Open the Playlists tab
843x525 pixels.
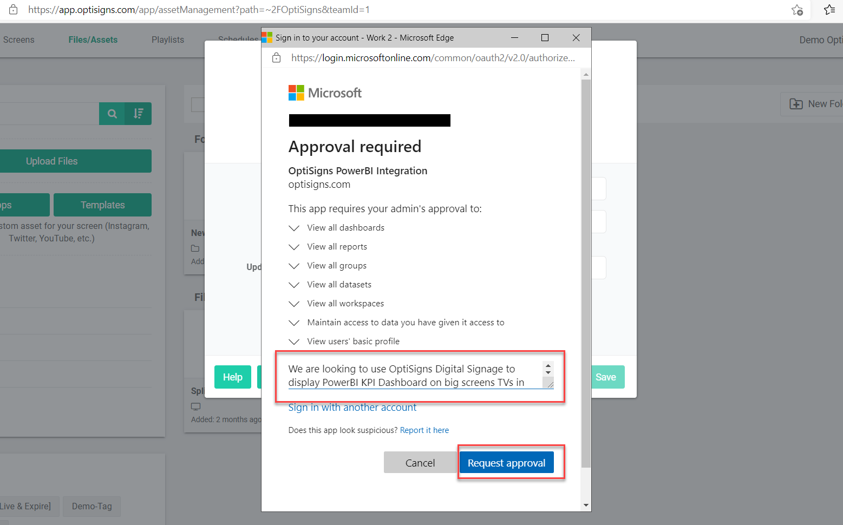[x=168, y=40]
